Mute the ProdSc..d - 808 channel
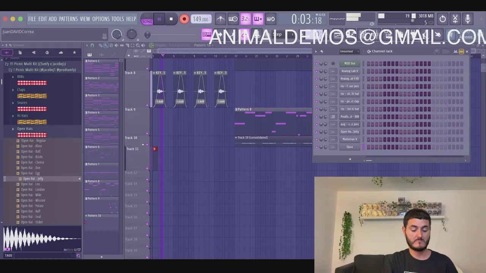This screenshot has height=273, width=486. tap(317, 117)
